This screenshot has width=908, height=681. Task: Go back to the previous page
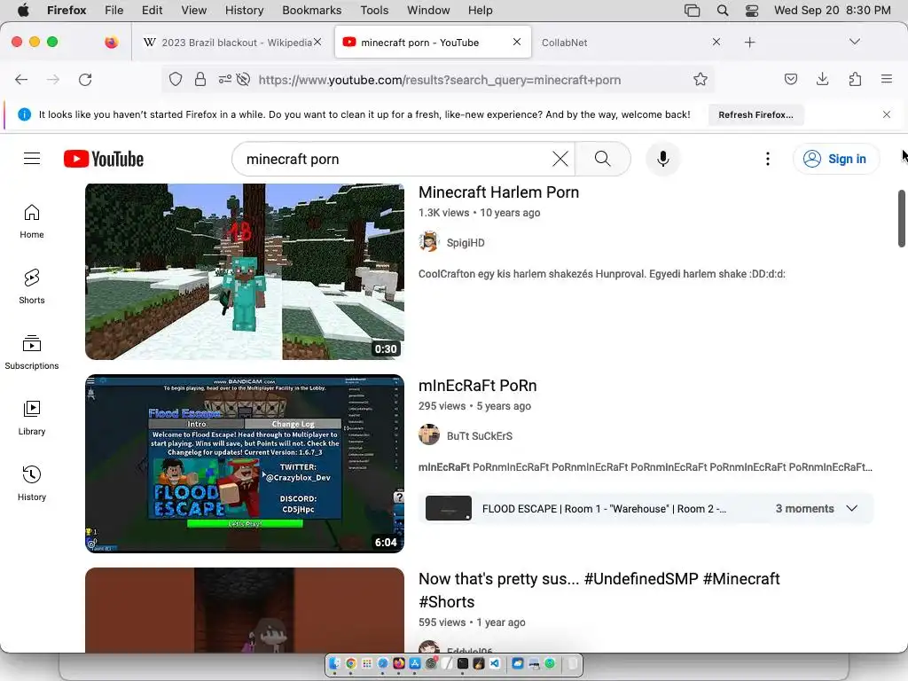coord(21,79)
